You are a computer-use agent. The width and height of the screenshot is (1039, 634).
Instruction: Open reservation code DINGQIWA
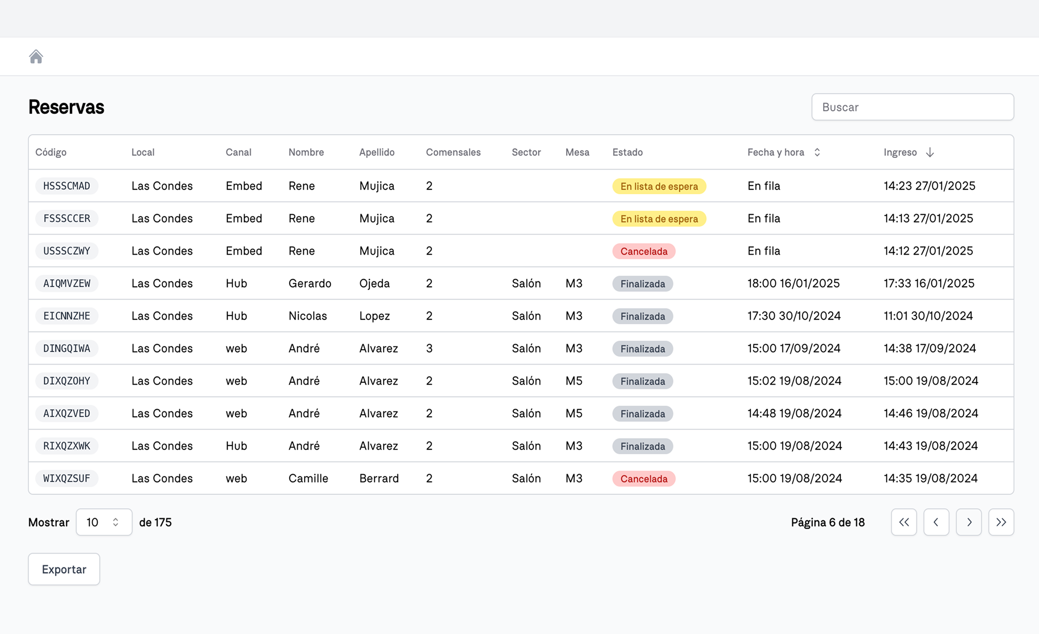tap(67, 348)
